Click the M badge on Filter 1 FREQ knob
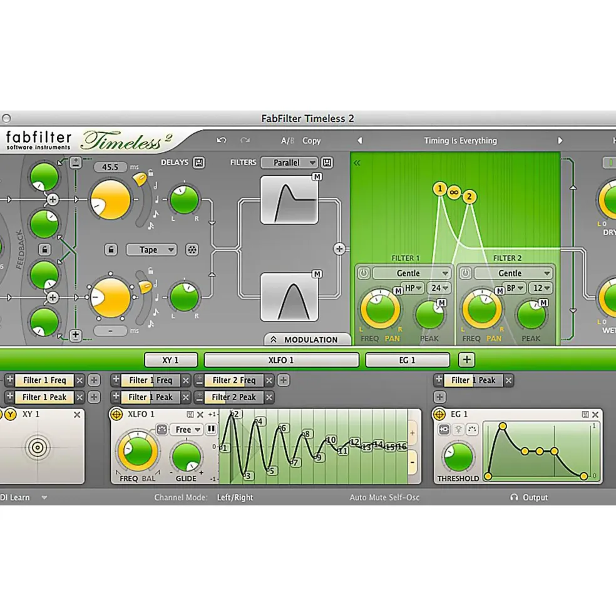The height and width of the screenshot is (616, 616). [398, 291]
